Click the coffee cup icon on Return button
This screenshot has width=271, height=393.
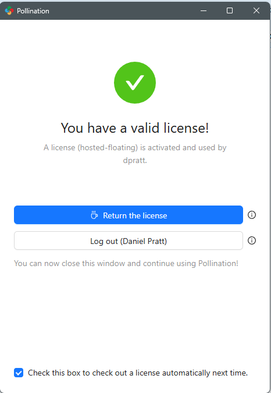(x=94, y=215)
